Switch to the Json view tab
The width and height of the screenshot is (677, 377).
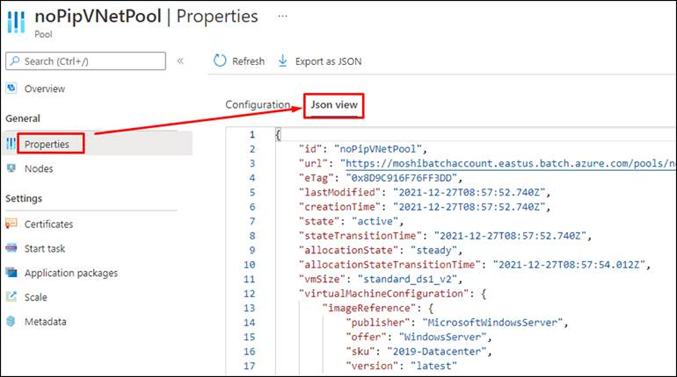pyautogui.click(x=334, y=105)
